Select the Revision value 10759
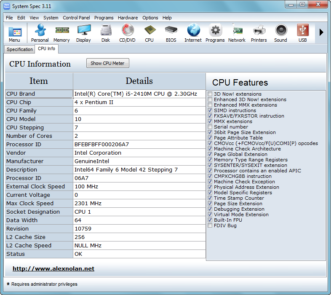Screen dimensions: 331x295 [139, 229]
